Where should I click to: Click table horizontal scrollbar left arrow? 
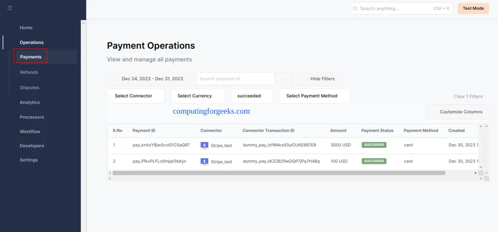[x=110, y=173]
